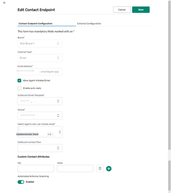The image size is (171, 193).
Task: Click the custom attribute Value field
Action: pos(75,169)
